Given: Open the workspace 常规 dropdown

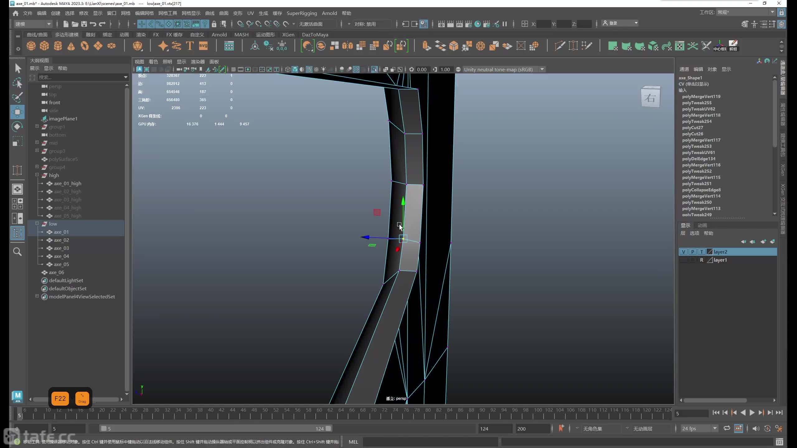Looking at the screenshot, I should (x=746, y=12).
